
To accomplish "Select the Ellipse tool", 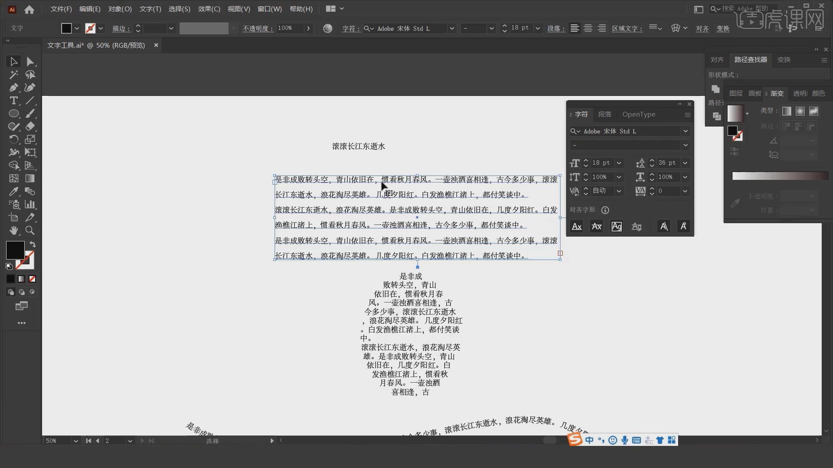I will pyautogui.click(x=13, y=114).
